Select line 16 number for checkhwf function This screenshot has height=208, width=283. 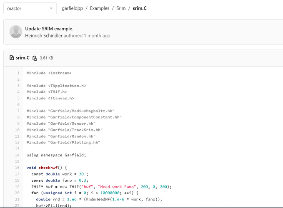pyautogui.click(x=17, y=168)
